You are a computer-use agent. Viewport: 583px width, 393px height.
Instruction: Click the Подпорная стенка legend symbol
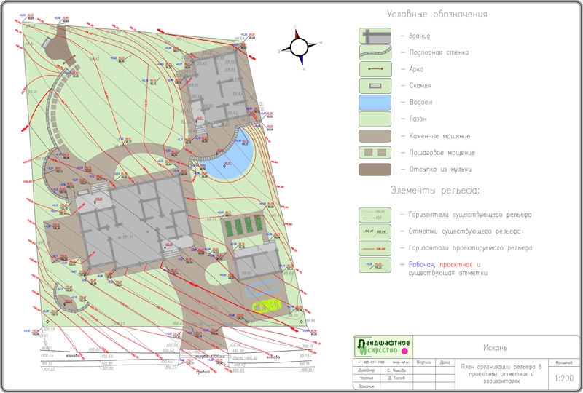click(x=375, y=52)
